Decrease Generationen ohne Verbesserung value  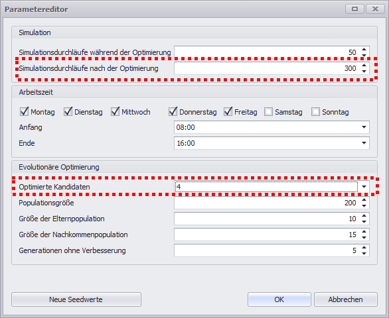click(364, 253)
